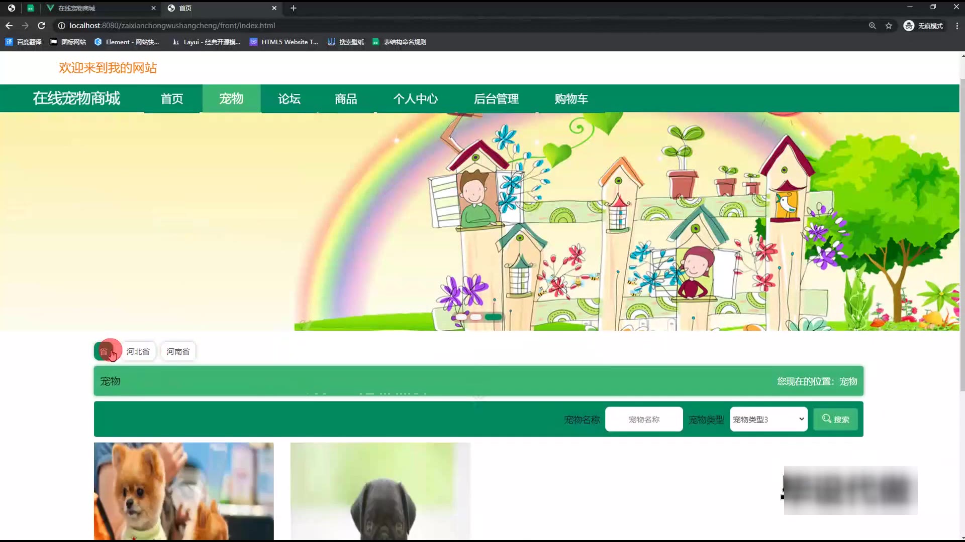This screenshot has width=965, height=542.
Task: Click the 搜索 search button
Action: [835, 420]
